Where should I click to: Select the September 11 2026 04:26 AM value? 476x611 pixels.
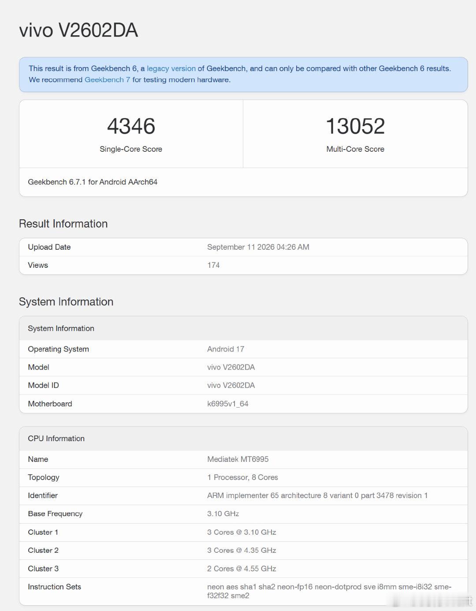[x=258, y=247]
